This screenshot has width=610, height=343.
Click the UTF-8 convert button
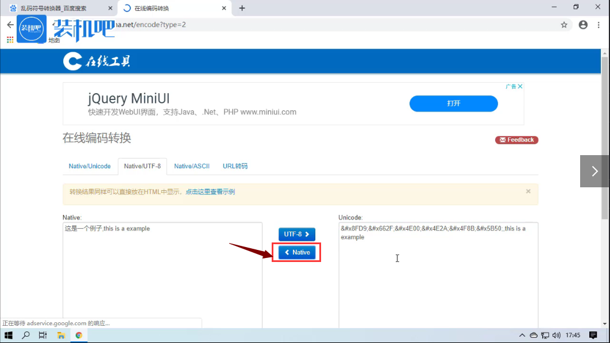(297, 234)
